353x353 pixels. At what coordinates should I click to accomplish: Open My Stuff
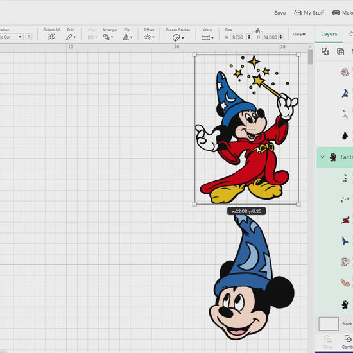[x=309, y=13]
